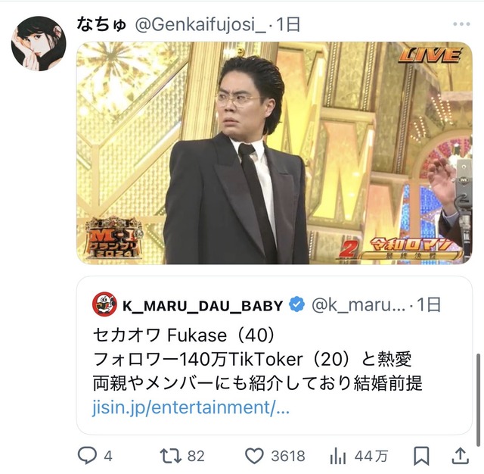Open the jisin.jp/entertainment article link
Image resolution: width=484 pixels, height=474 pixels.
[x=191, y=407]
